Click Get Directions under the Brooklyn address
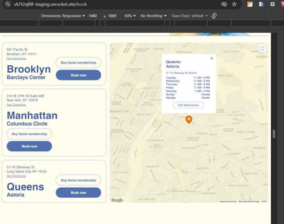 16,58
